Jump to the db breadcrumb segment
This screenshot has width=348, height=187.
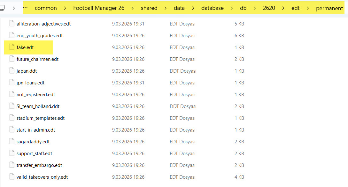coord(243,8)
